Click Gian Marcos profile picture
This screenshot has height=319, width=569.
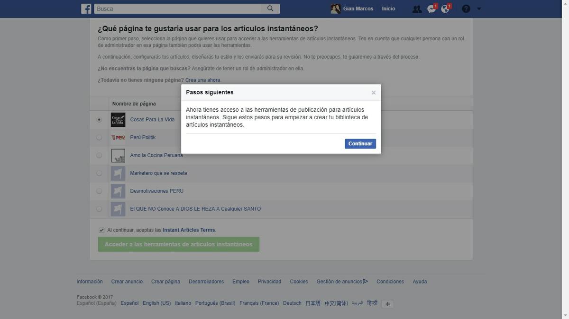click(x=335, y=8)
